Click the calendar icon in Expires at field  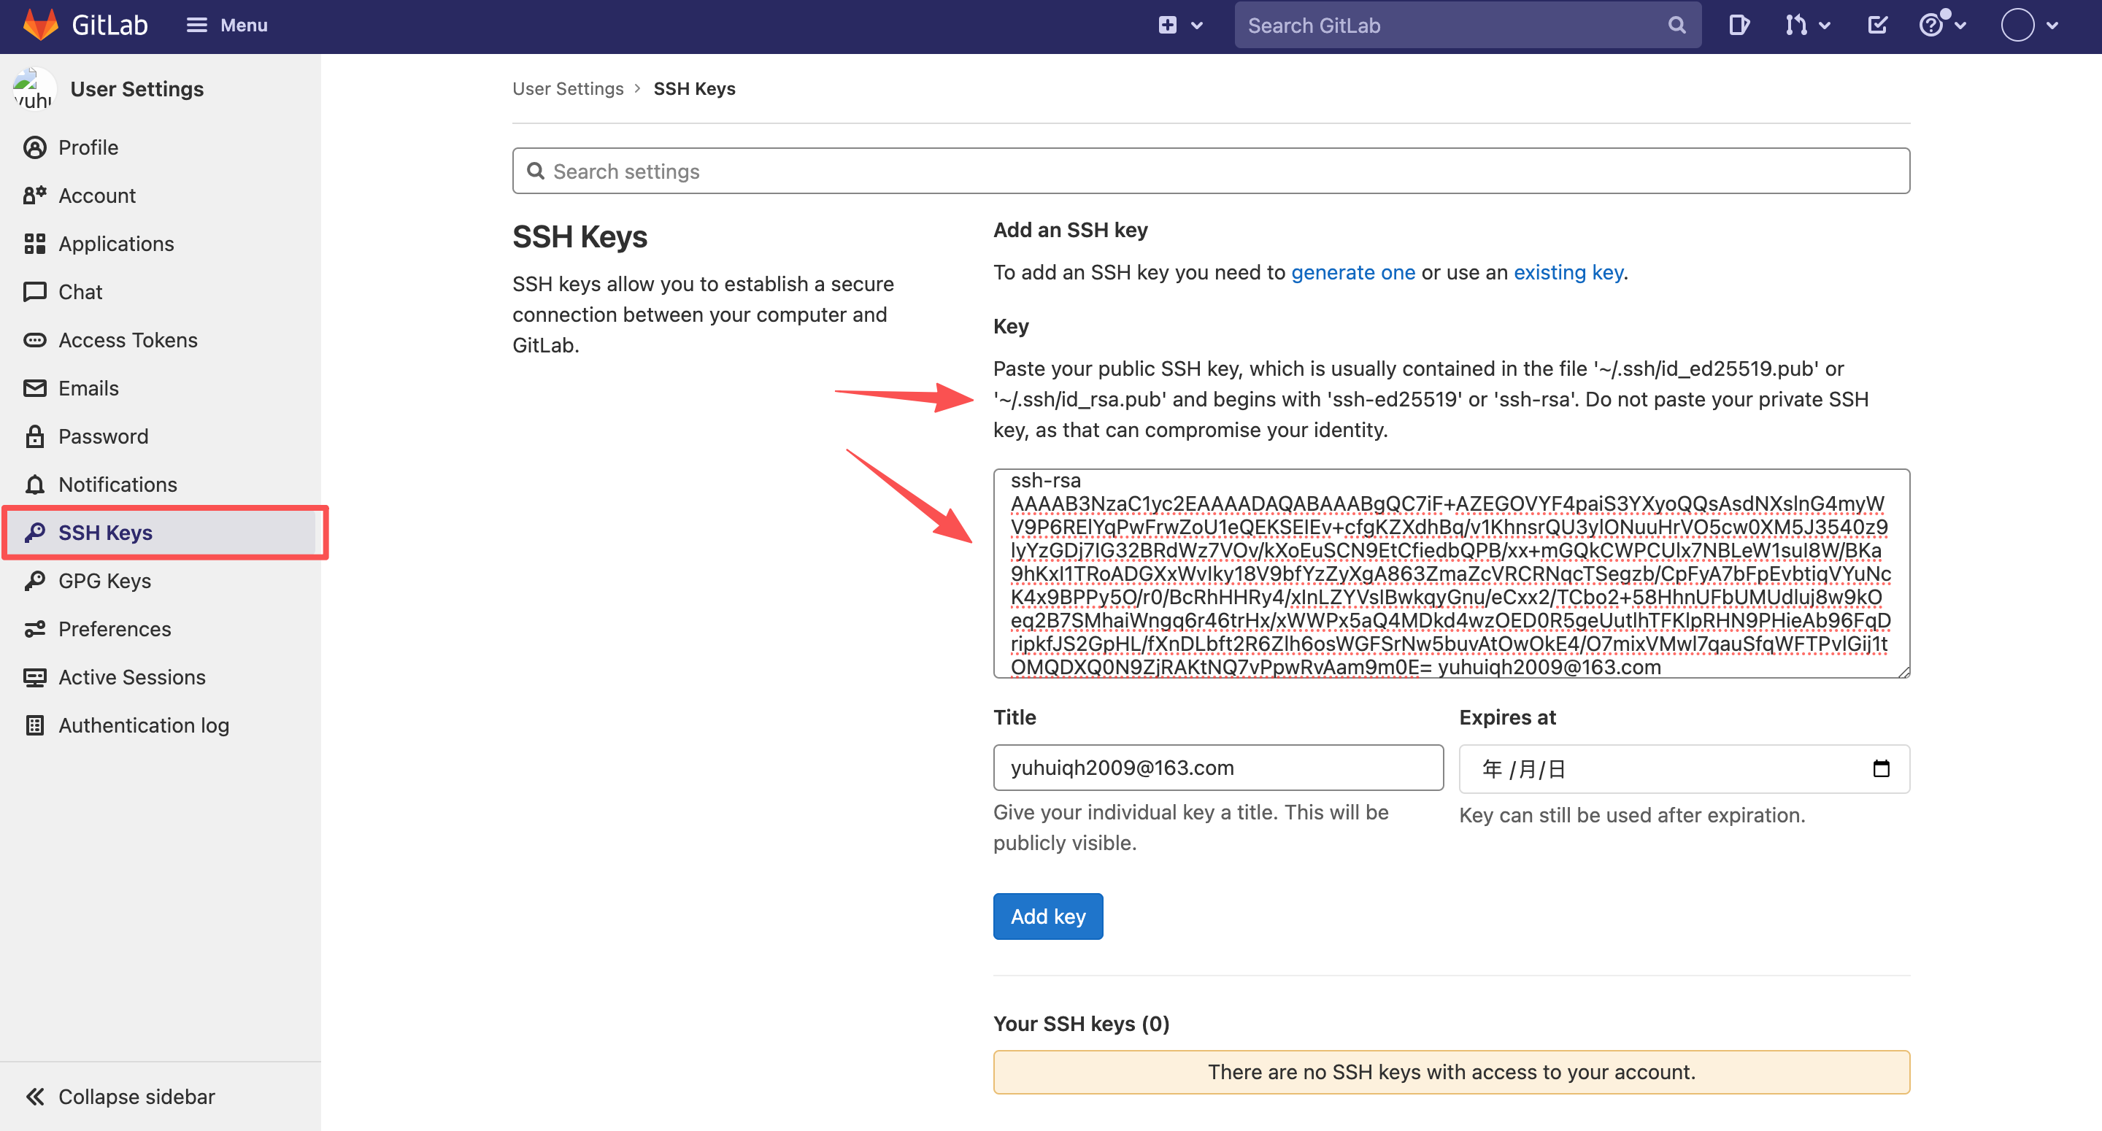(1881, 768)
